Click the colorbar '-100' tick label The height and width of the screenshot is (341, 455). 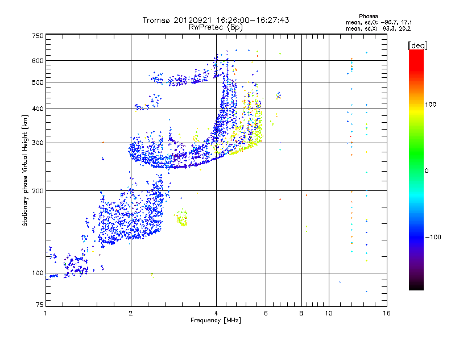[433, 237]
